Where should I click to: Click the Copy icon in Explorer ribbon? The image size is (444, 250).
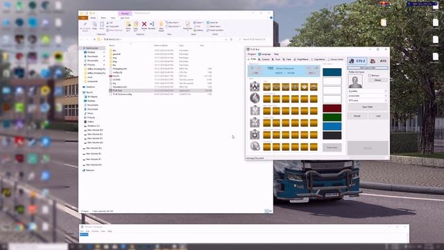(94, 26)
